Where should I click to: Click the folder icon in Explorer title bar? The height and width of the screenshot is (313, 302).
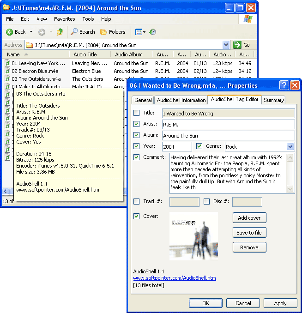click(6, 7)
